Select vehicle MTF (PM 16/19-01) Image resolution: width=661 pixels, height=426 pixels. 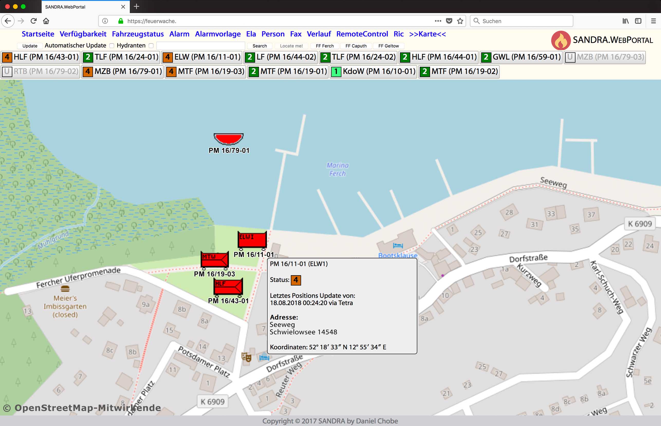pos(288,71)
